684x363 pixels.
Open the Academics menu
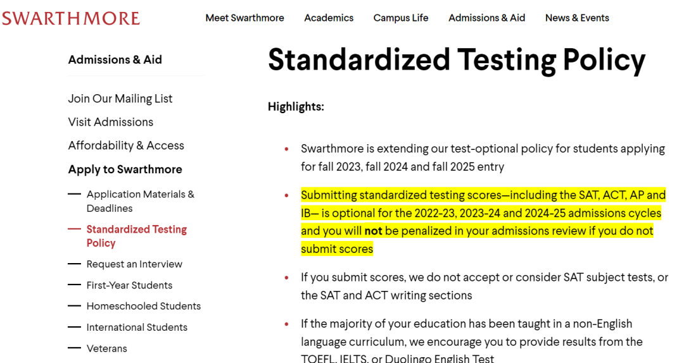[329, 18]
